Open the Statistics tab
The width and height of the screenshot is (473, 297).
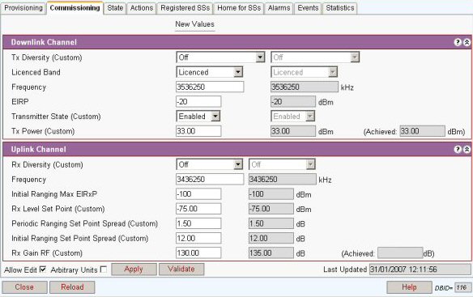(340, 8)
